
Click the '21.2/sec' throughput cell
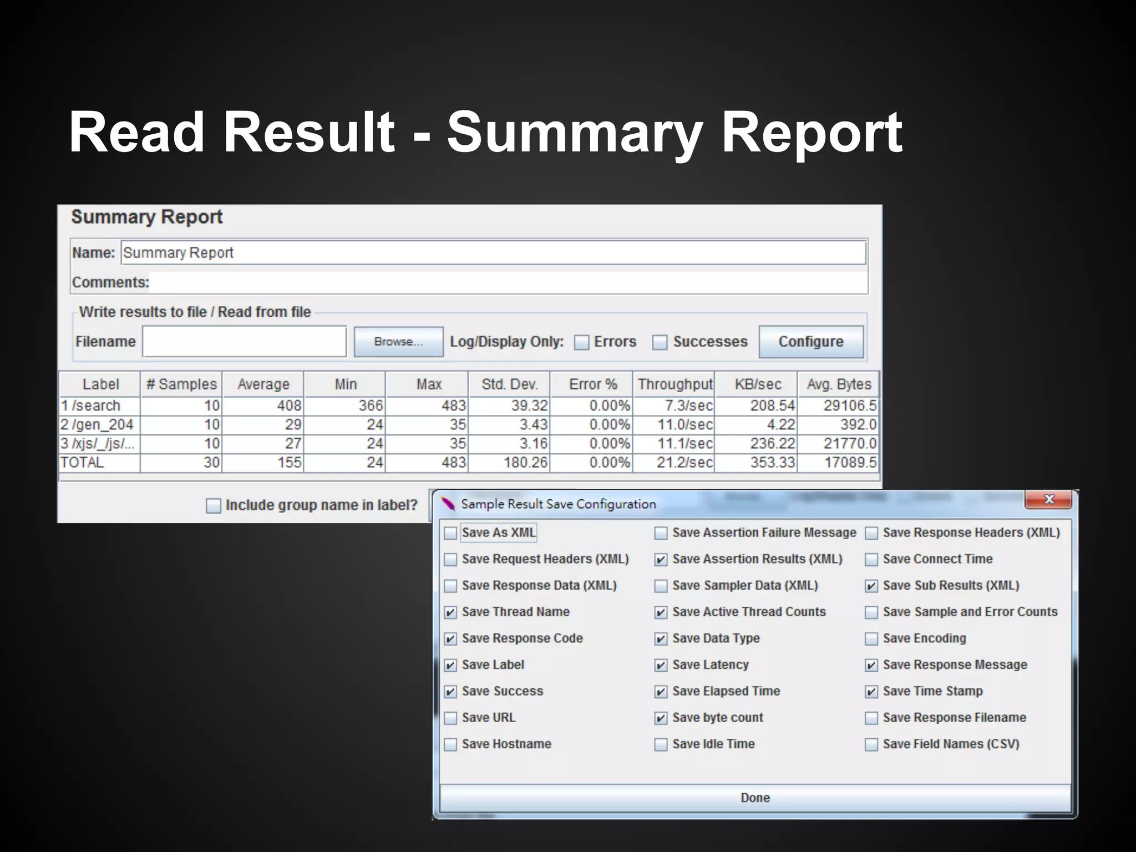coord(674,463)
